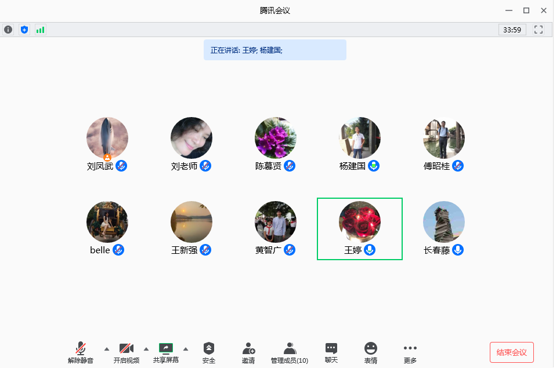
Task: Turn on camera via 开启视频
Action: coord(127,352)
